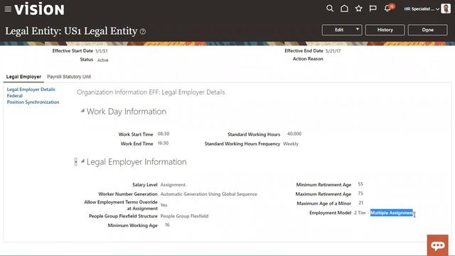Click the Vision logo

point(40,9)
